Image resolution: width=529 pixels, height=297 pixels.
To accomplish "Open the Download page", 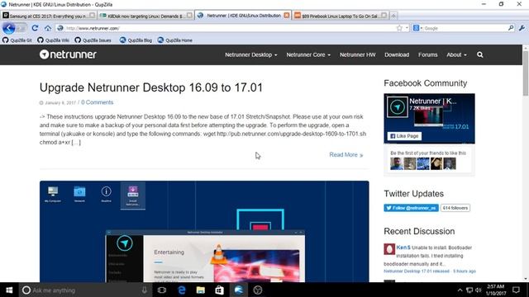I will pyautogui.click(x=397, y=55).
